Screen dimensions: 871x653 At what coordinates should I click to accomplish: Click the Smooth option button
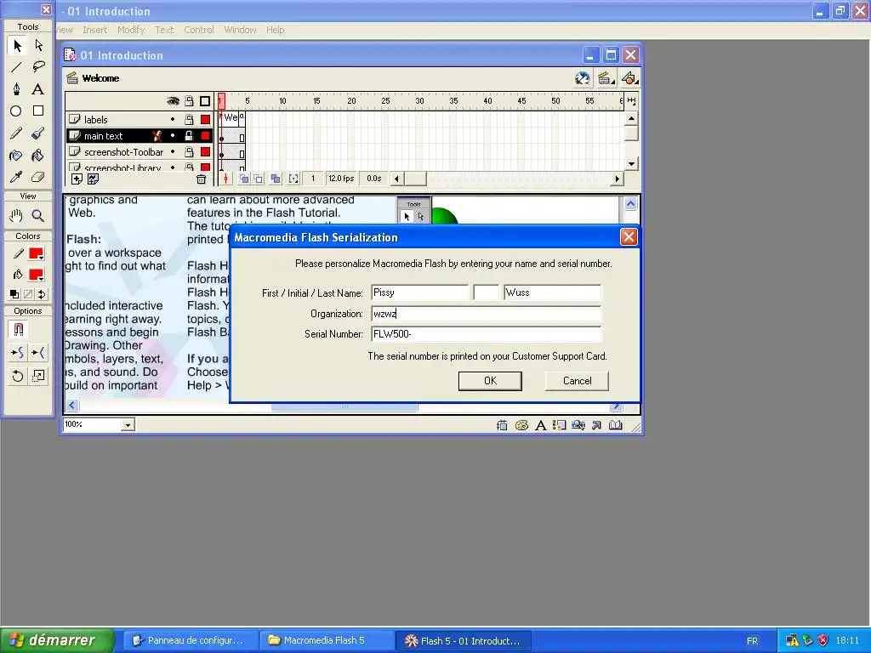[x=17, y=353]
